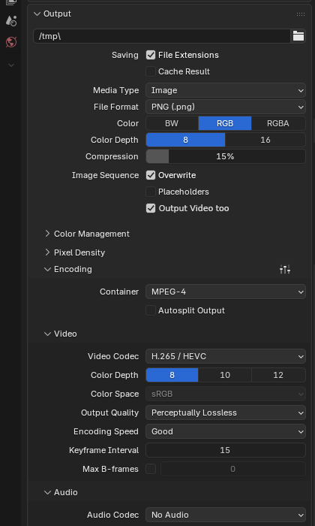Grab the Output panel drag-handle dots
This screenshot has height=526, width=315.
coord(301,14)
